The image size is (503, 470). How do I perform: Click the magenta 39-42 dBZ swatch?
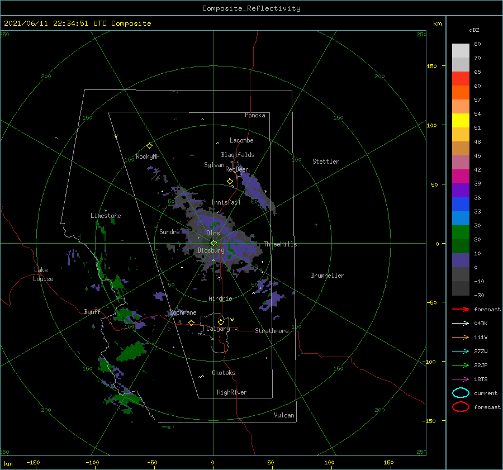[x=461, y=177]
